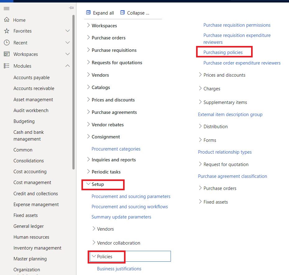Screen dimensions: 289x275
Task: Click Procurement and sourcing parameters
Action: [x=131, y=196]
